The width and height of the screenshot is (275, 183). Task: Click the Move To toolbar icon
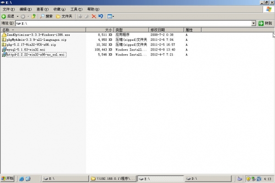(80, 17)
